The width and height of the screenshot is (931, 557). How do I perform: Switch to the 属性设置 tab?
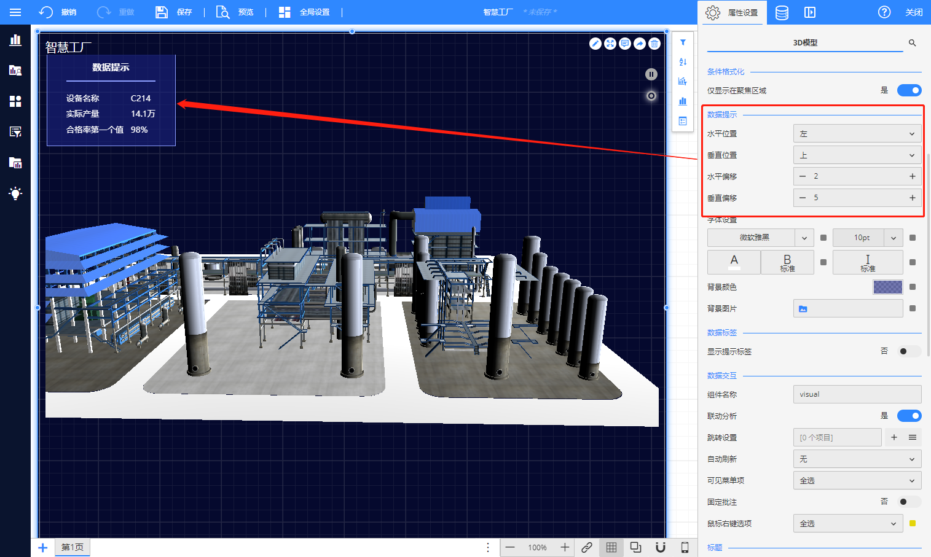(732, 12)
